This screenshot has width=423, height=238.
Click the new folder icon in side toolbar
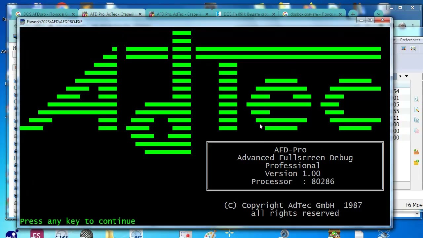pos(416,162)
